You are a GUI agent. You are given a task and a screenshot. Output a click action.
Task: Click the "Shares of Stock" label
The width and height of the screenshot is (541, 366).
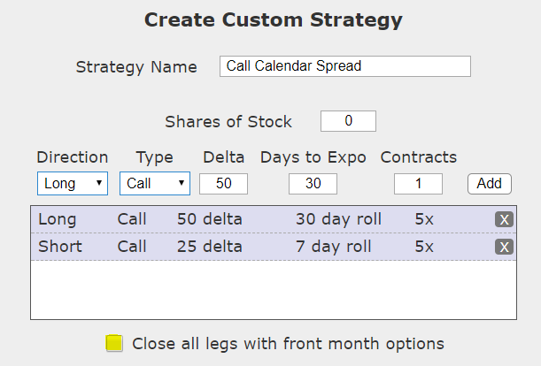click(228, 121)
